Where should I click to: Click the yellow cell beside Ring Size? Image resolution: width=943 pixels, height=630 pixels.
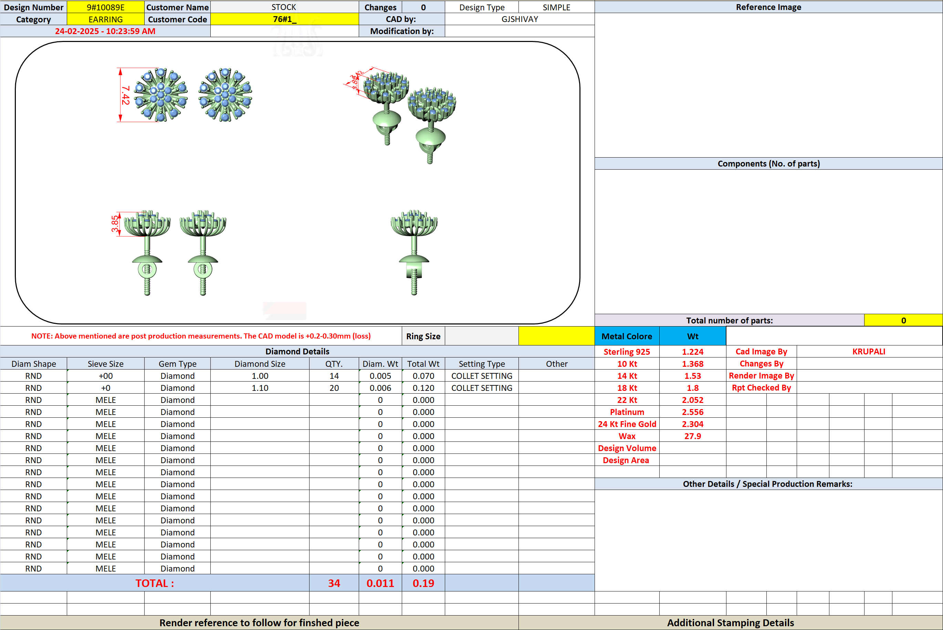pyautogui.click(x=556, y=336)
